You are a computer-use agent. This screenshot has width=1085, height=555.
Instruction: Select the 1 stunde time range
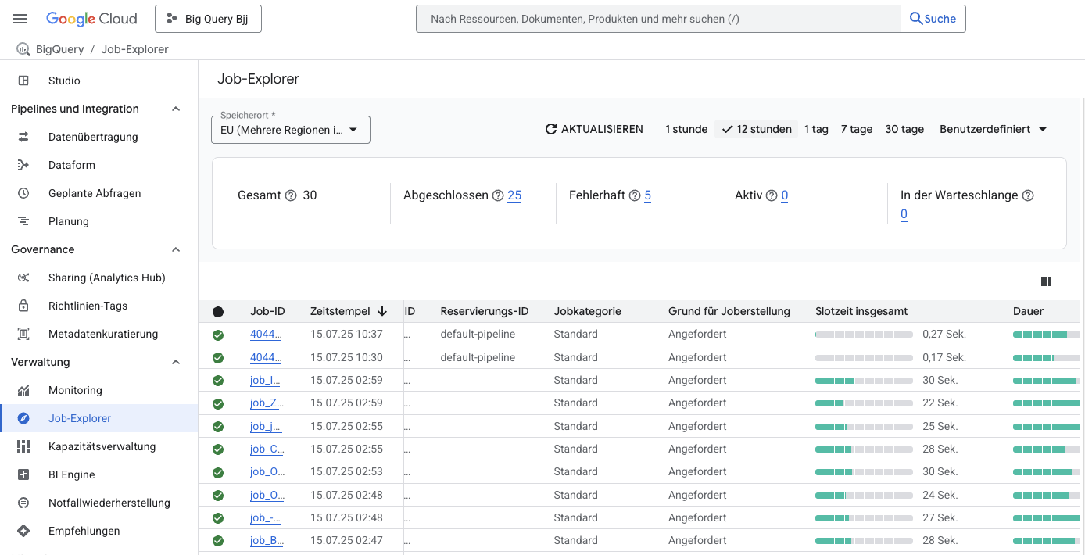686,129
